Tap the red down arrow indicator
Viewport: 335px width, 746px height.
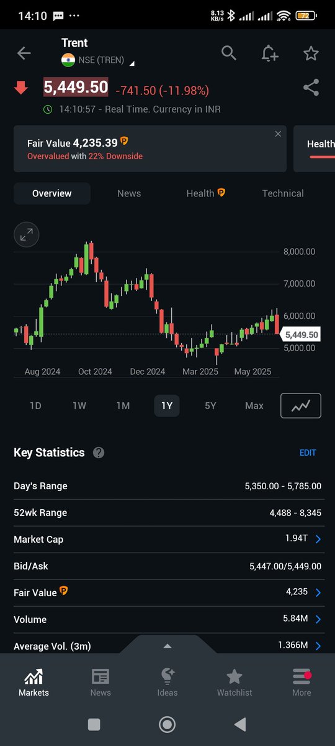pos(21,88)
